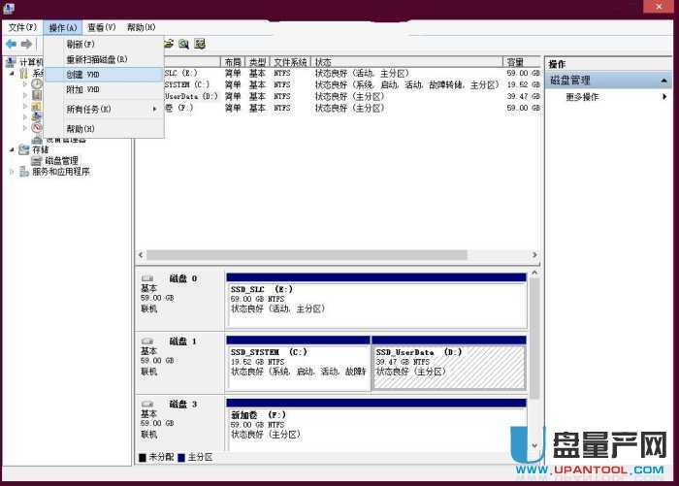Collapse the 存储 tree node

(x=12, y=149)
